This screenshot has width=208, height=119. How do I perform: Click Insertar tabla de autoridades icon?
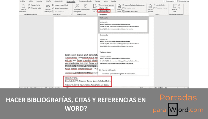[x=179, y=5]
